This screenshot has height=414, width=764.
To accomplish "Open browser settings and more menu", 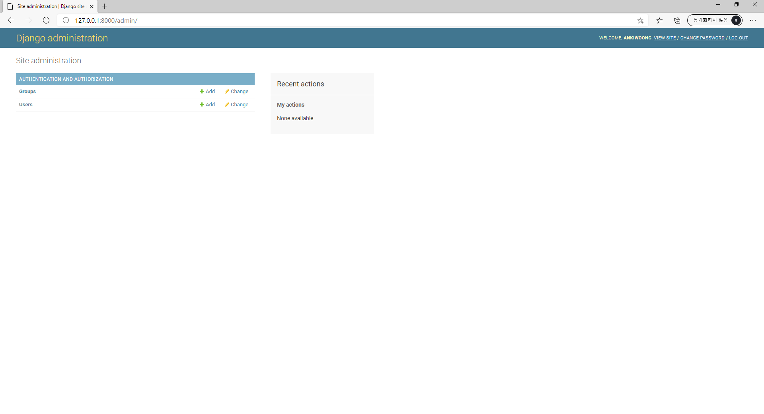I will pos(753,20).
